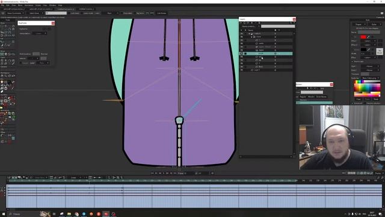Open the Select Bone dropdown
Screen dimensions: 385x217
pos(35,13)
